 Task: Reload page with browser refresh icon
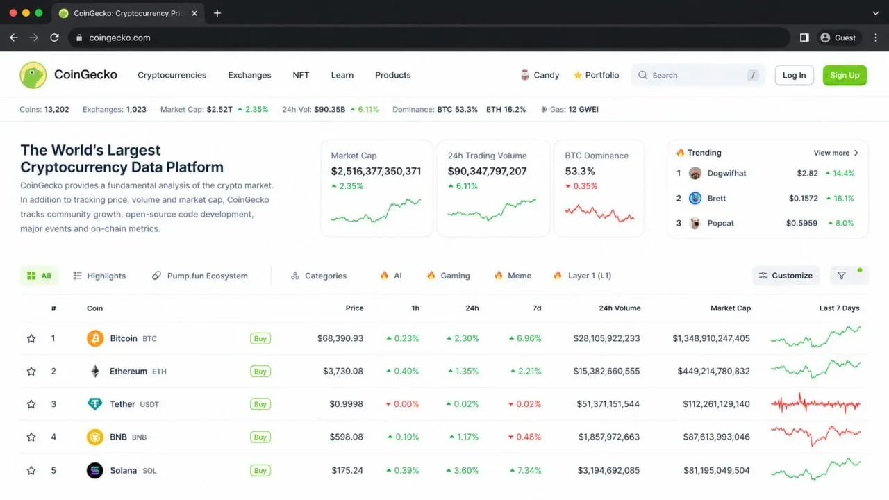54,37
